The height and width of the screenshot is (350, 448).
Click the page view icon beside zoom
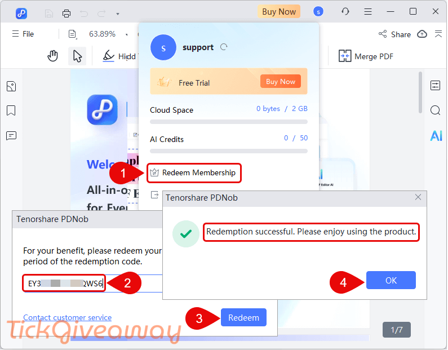[x=73, y=34]
